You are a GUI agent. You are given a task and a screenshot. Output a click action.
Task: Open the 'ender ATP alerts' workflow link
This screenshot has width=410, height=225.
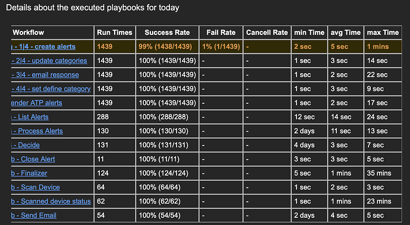tap(37, 103)
